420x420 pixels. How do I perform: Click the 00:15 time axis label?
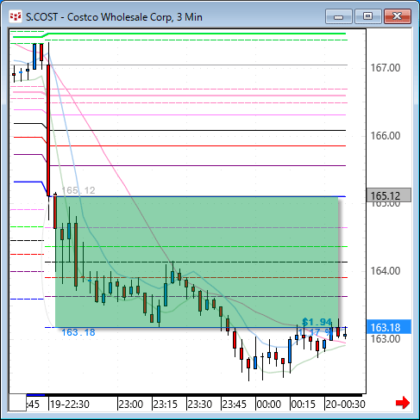304,405
